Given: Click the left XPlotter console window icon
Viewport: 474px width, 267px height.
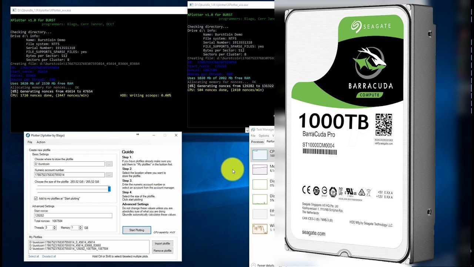Looking at the screenshot, I should 14,10.
